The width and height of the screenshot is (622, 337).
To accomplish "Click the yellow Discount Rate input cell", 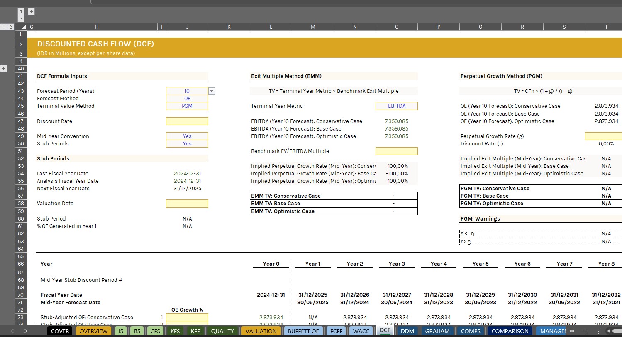I will (x=187, y=121).
